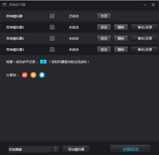Viewport: 159px width, 155px height.
Task: Delete 夜神模拟器3 using 删除 button
Action: coord(121,50)
